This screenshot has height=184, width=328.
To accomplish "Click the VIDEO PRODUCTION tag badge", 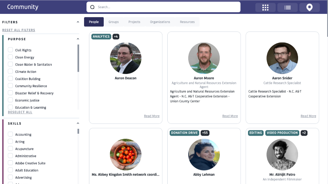I will (x=282, y=133).
